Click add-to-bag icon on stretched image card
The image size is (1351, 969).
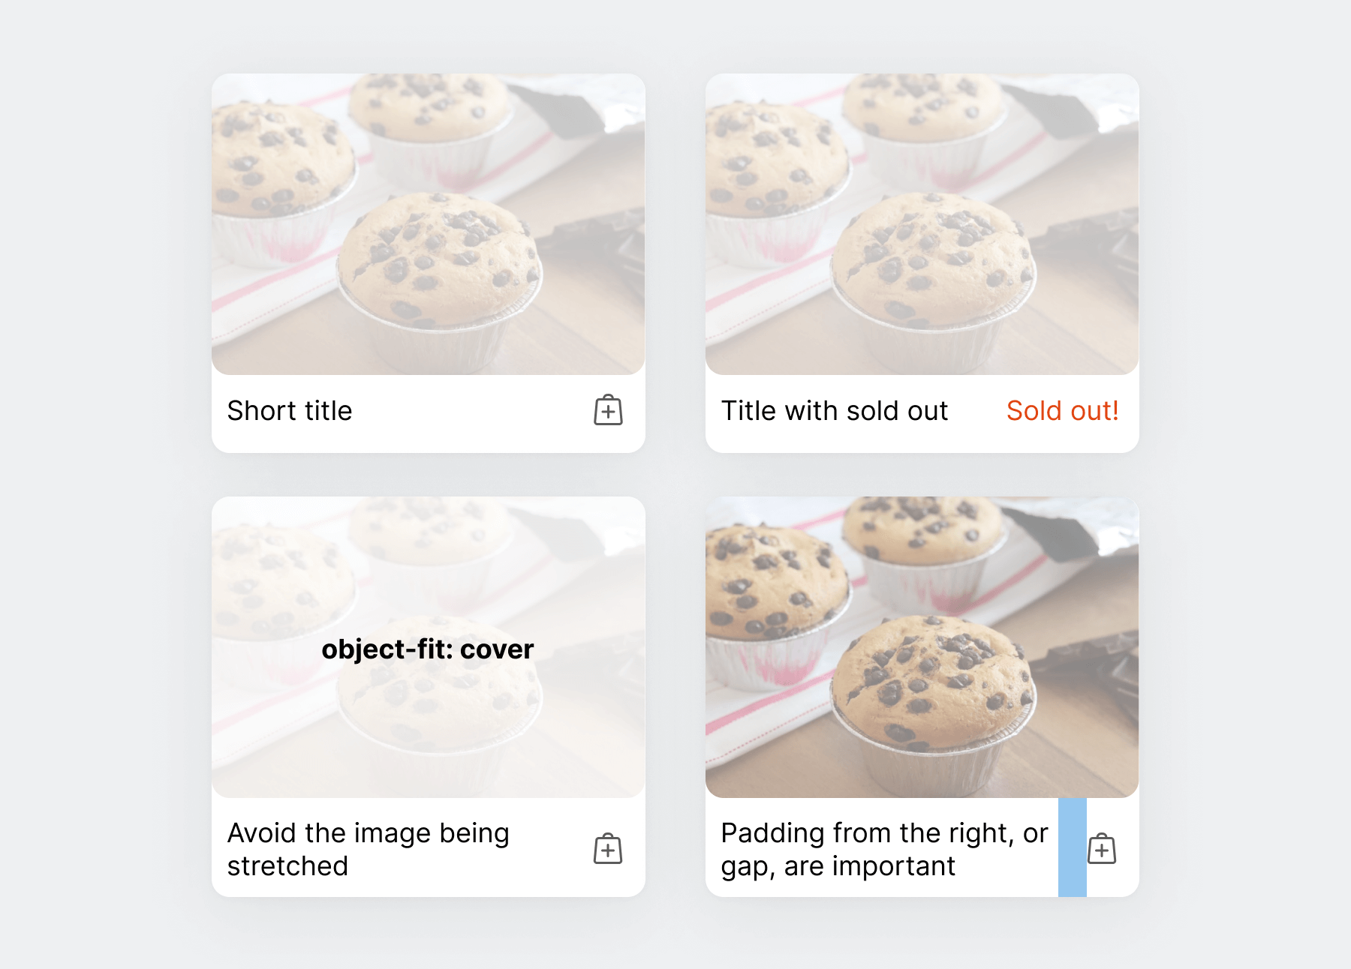point(608,849)
